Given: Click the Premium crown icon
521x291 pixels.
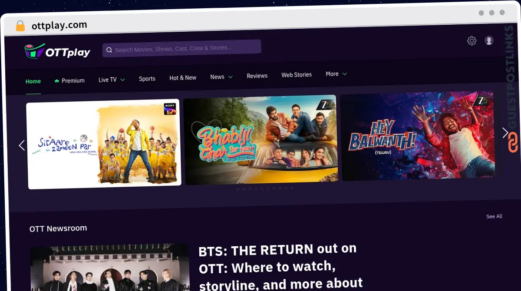Looking at the screenshot, I should 56,81.
